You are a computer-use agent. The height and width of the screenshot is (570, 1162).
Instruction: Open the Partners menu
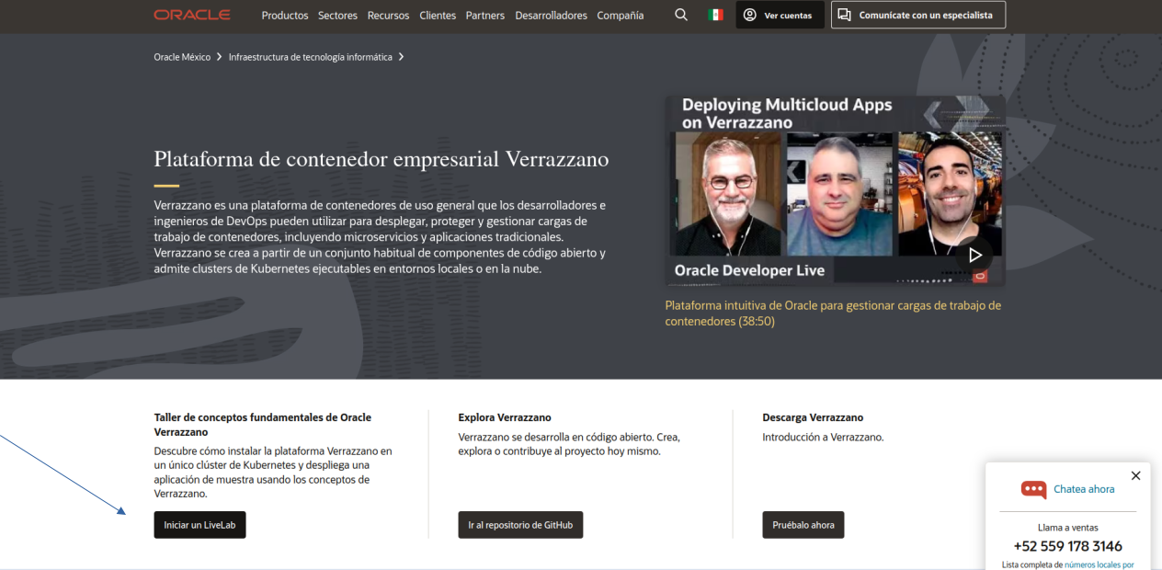pyautogui.click(x=485, y=16)
